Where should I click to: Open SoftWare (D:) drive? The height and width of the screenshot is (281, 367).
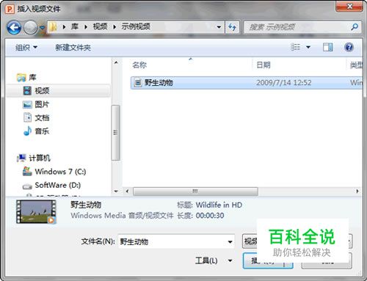point(58,185)
